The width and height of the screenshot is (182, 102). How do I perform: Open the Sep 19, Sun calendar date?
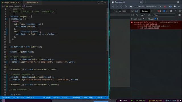point(155,101)
